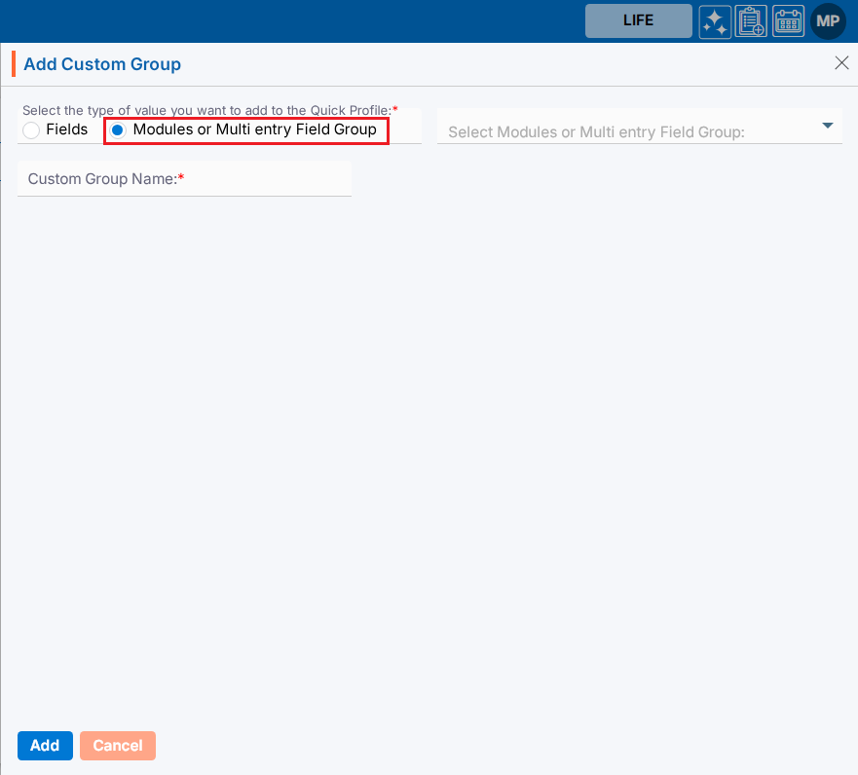This screenshot has height=775, width=858.
Task: Select the Fields radio button circle
Action: tap(31, 130)
